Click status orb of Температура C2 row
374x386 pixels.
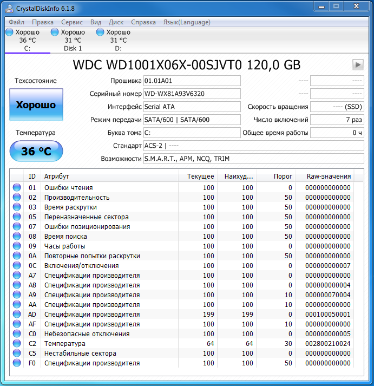[x=17, y=343]
